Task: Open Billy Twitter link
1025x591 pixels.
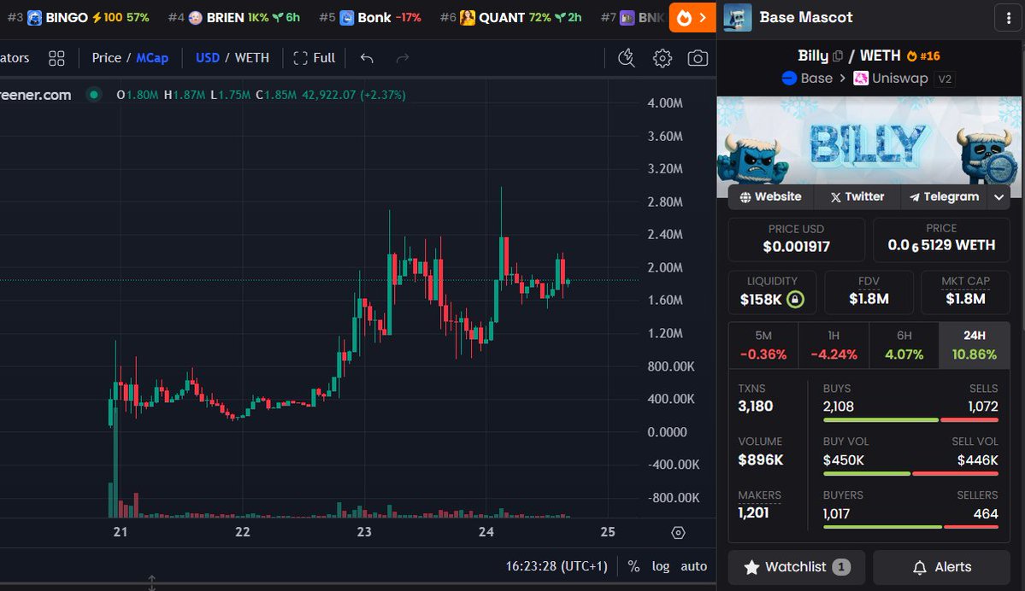Action: (857, 196)
